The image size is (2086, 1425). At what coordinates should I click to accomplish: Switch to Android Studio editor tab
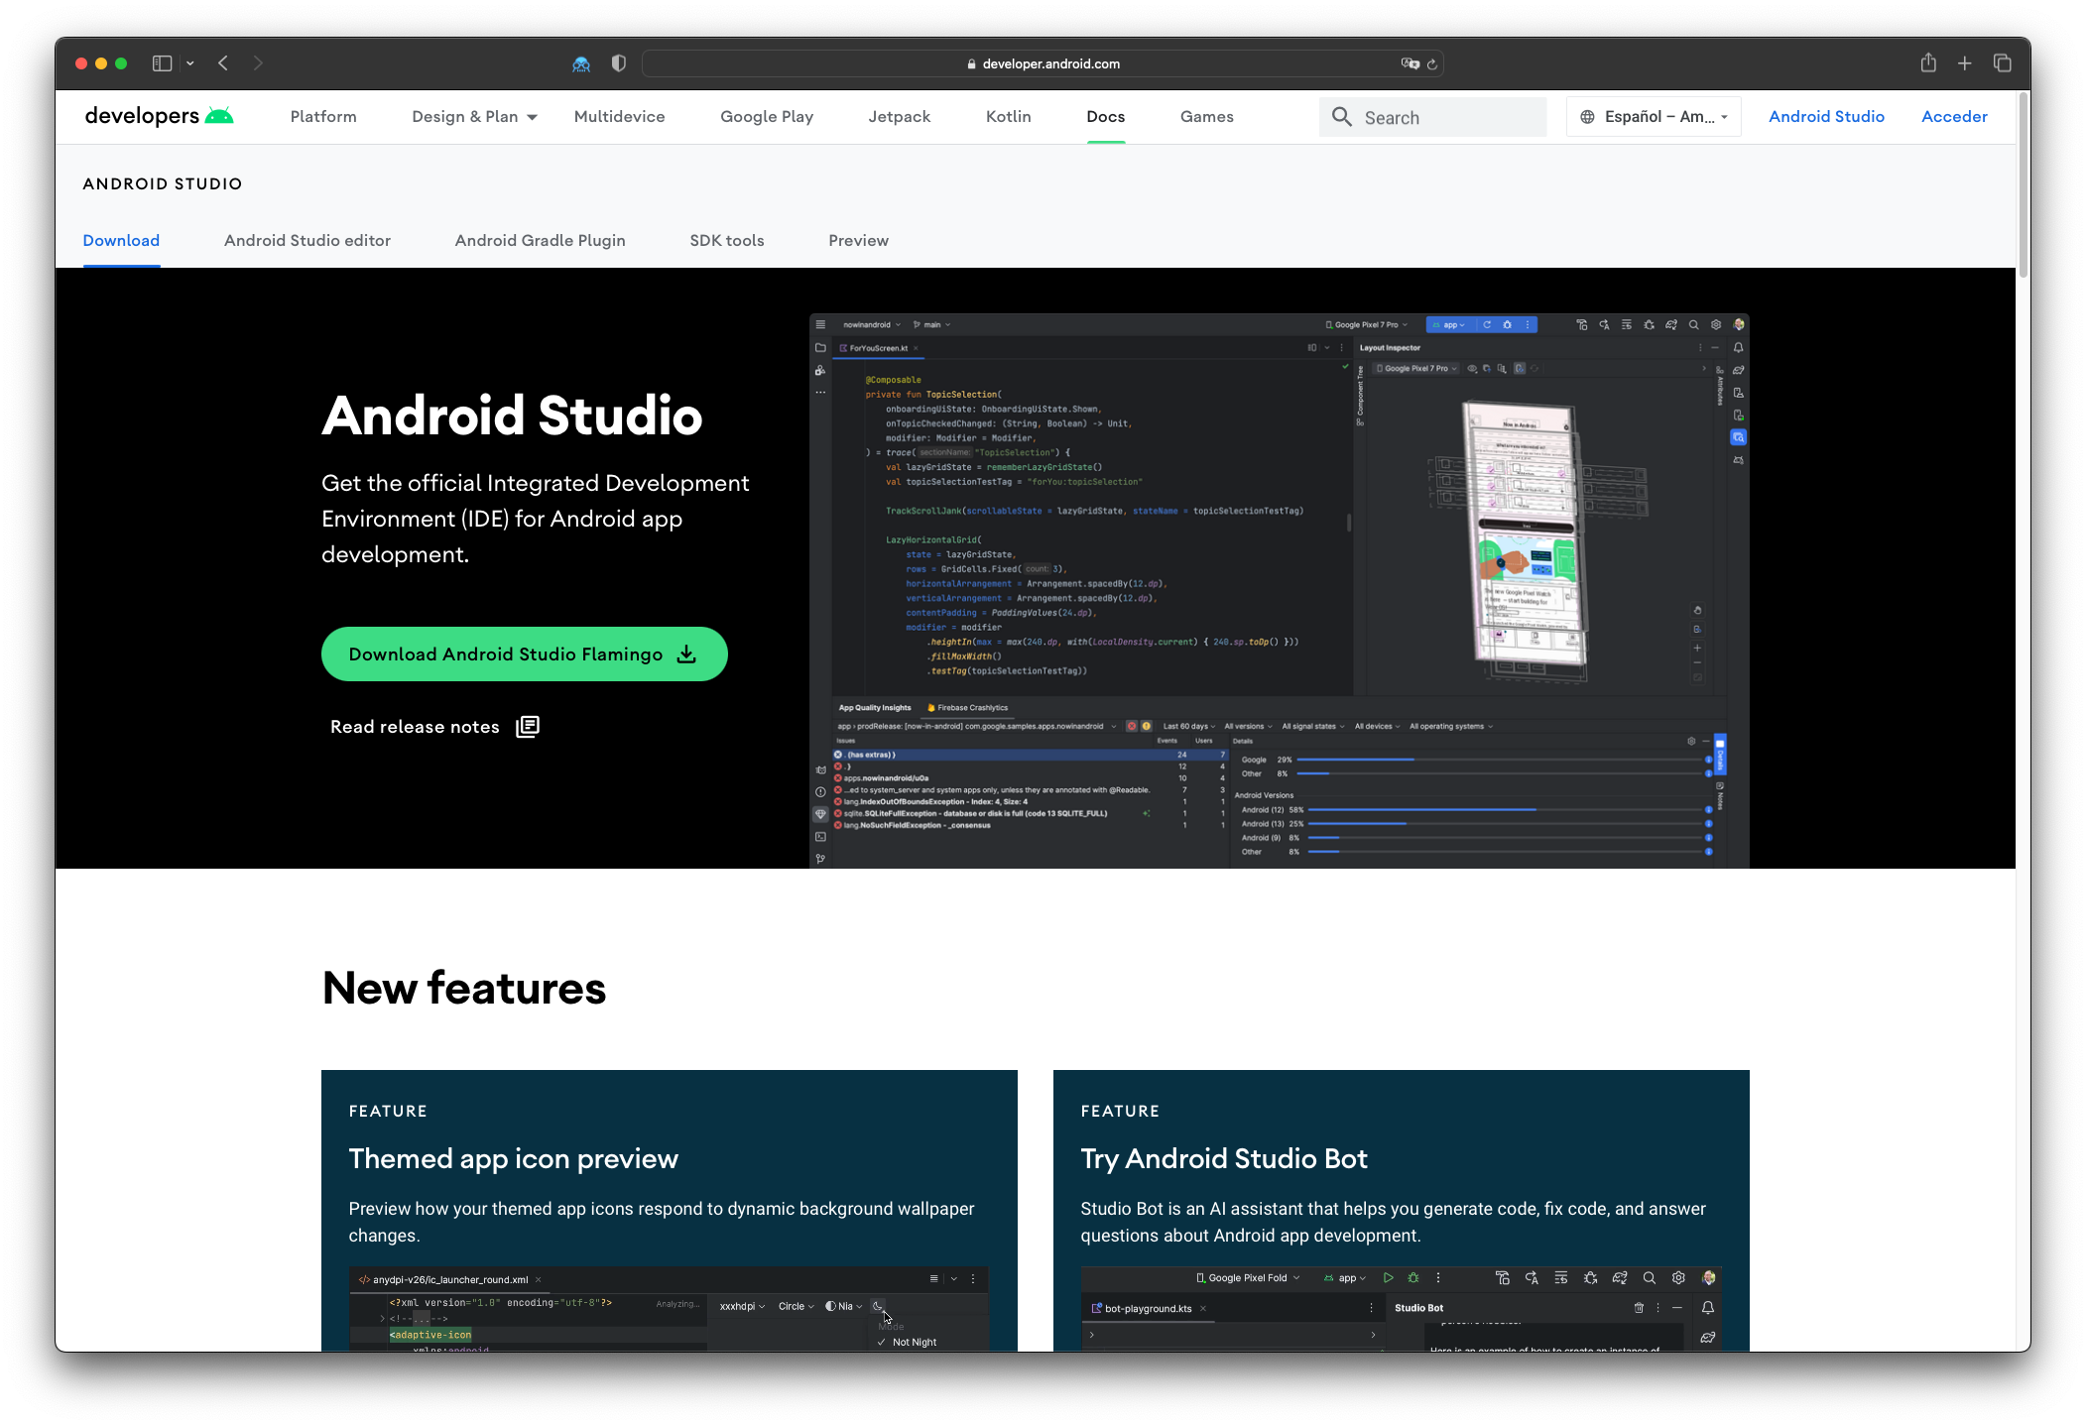(x=307, y=240)
